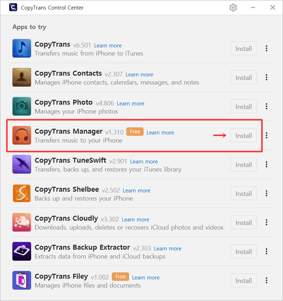Open more options for CopyTrans Contacts

pos(266,77)
